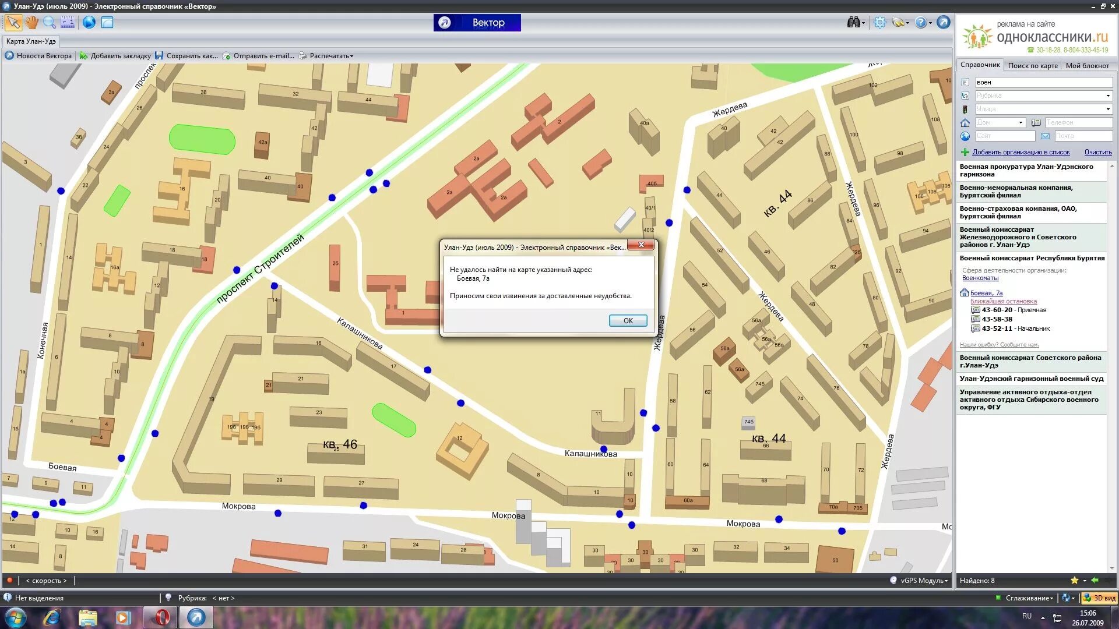Select Военно-мемориальная компания, Бурятский филиал
Screen dimensions: 1119x629
1031,192
